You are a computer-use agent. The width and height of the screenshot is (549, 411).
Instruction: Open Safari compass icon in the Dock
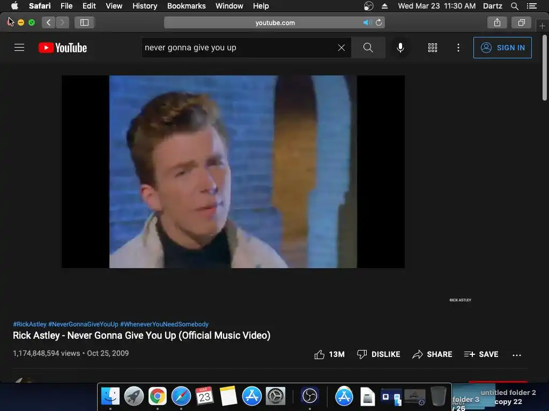[x=181, y=397]
